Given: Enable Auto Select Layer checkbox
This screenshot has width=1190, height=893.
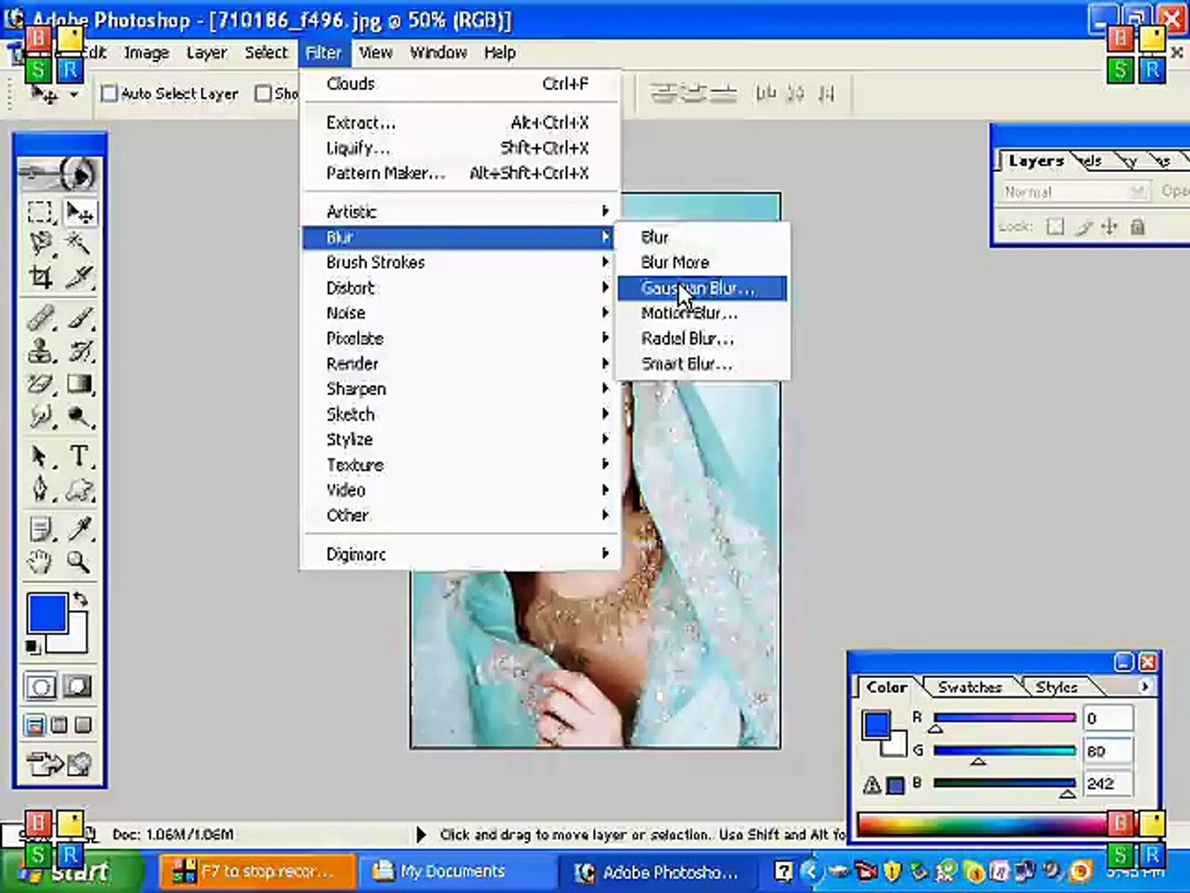Looking at the screenshot, I should (x=109, y=93).
